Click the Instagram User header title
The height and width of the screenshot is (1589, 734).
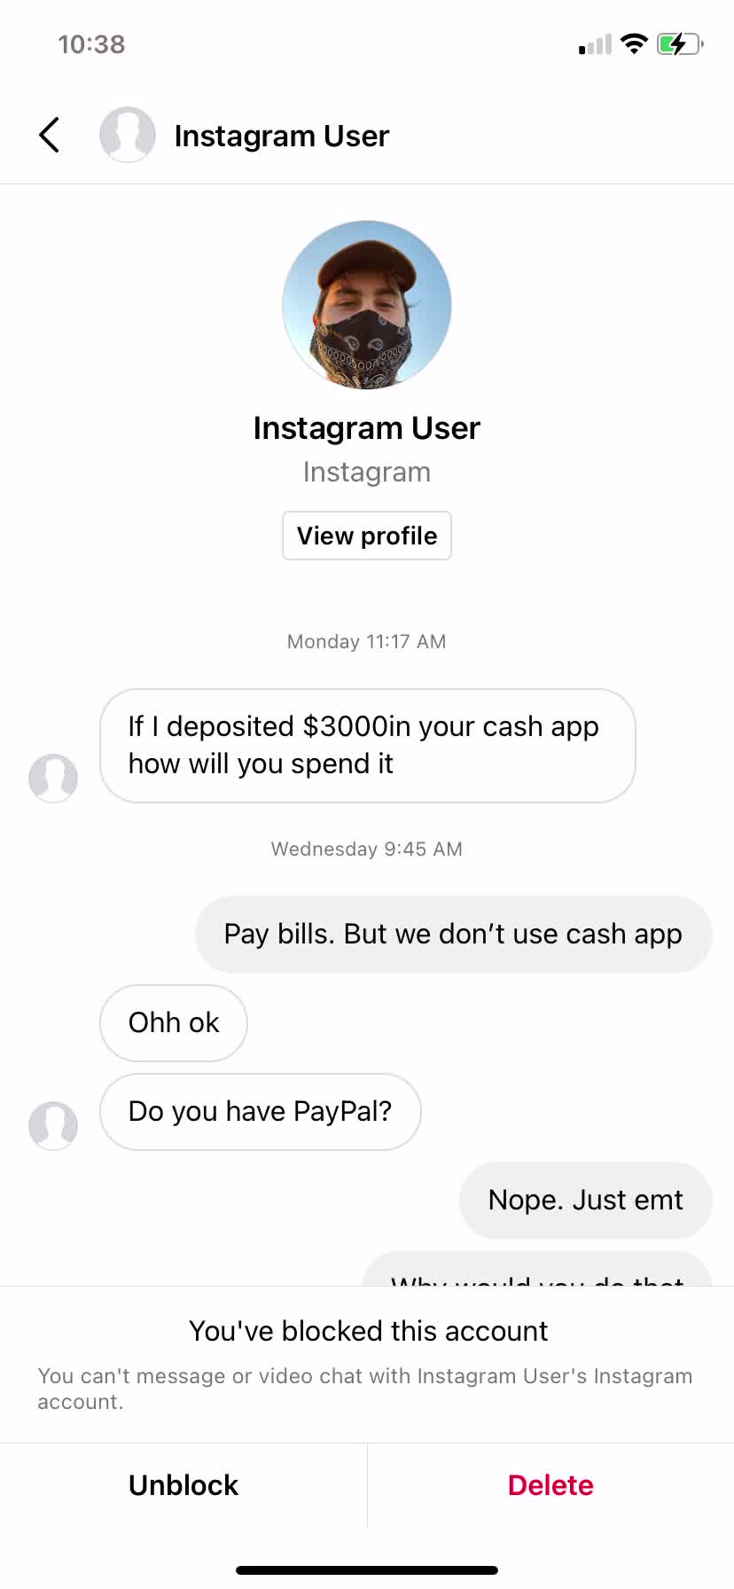282,136
